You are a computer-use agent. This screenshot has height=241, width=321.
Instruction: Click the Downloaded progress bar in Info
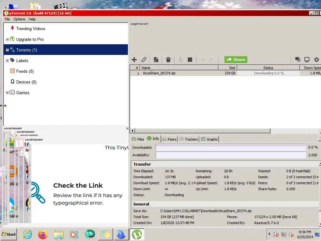tap(231, 147)
